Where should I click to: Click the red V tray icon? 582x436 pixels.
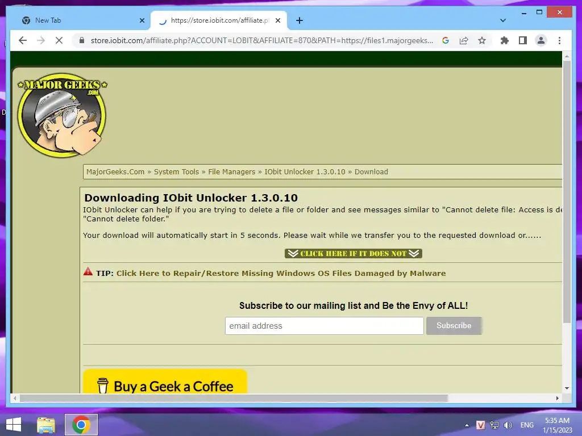480,425
